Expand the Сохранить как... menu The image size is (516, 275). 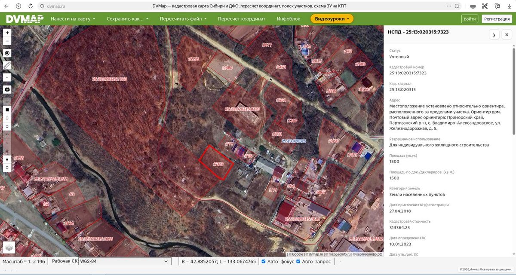(127, 19)
